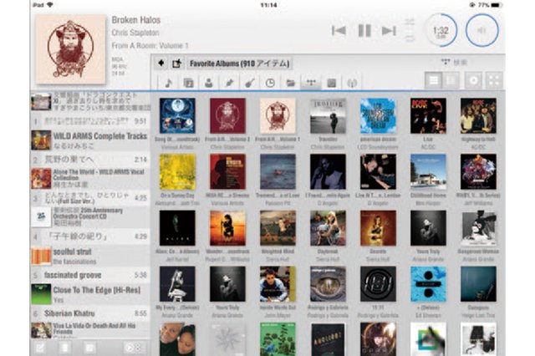Toggle shuffle playback mode
The image size is (535, 356).
tap(410, 23)
